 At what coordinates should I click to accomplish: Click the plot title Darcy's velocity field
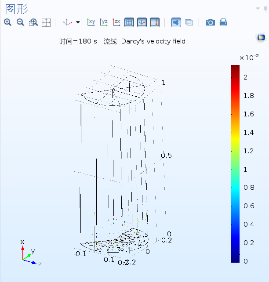click(153, 41)
